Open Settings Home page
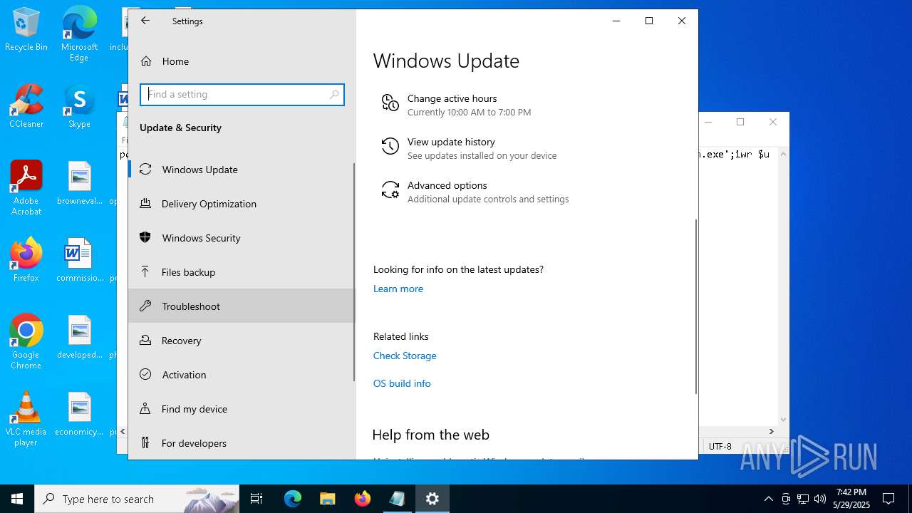912x513 pixels. click(242, 61)
